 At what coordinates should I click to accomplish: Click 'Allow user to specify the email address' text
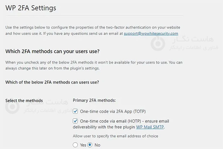point(116,136)
